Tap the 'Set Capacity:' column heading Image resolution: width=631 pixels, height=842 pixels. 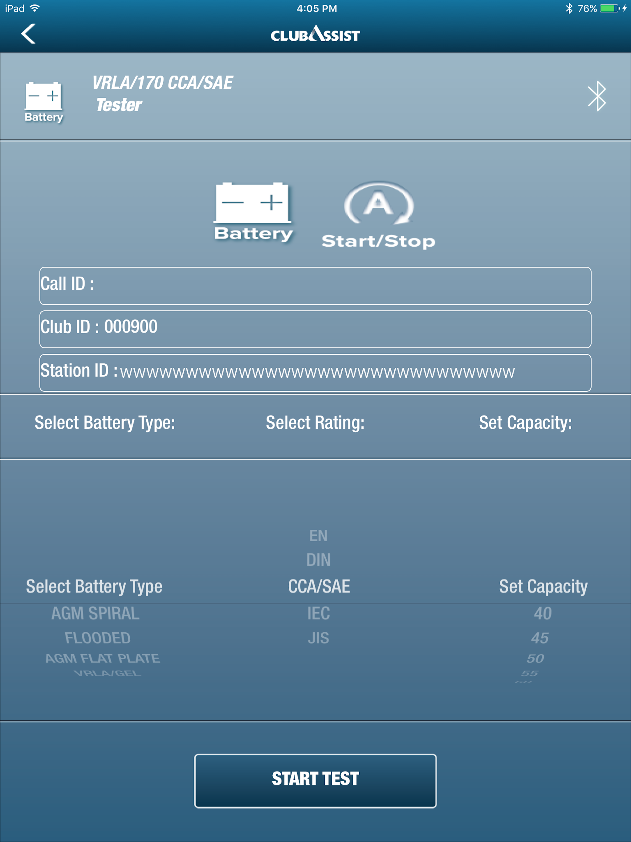(x=525, y=423)
